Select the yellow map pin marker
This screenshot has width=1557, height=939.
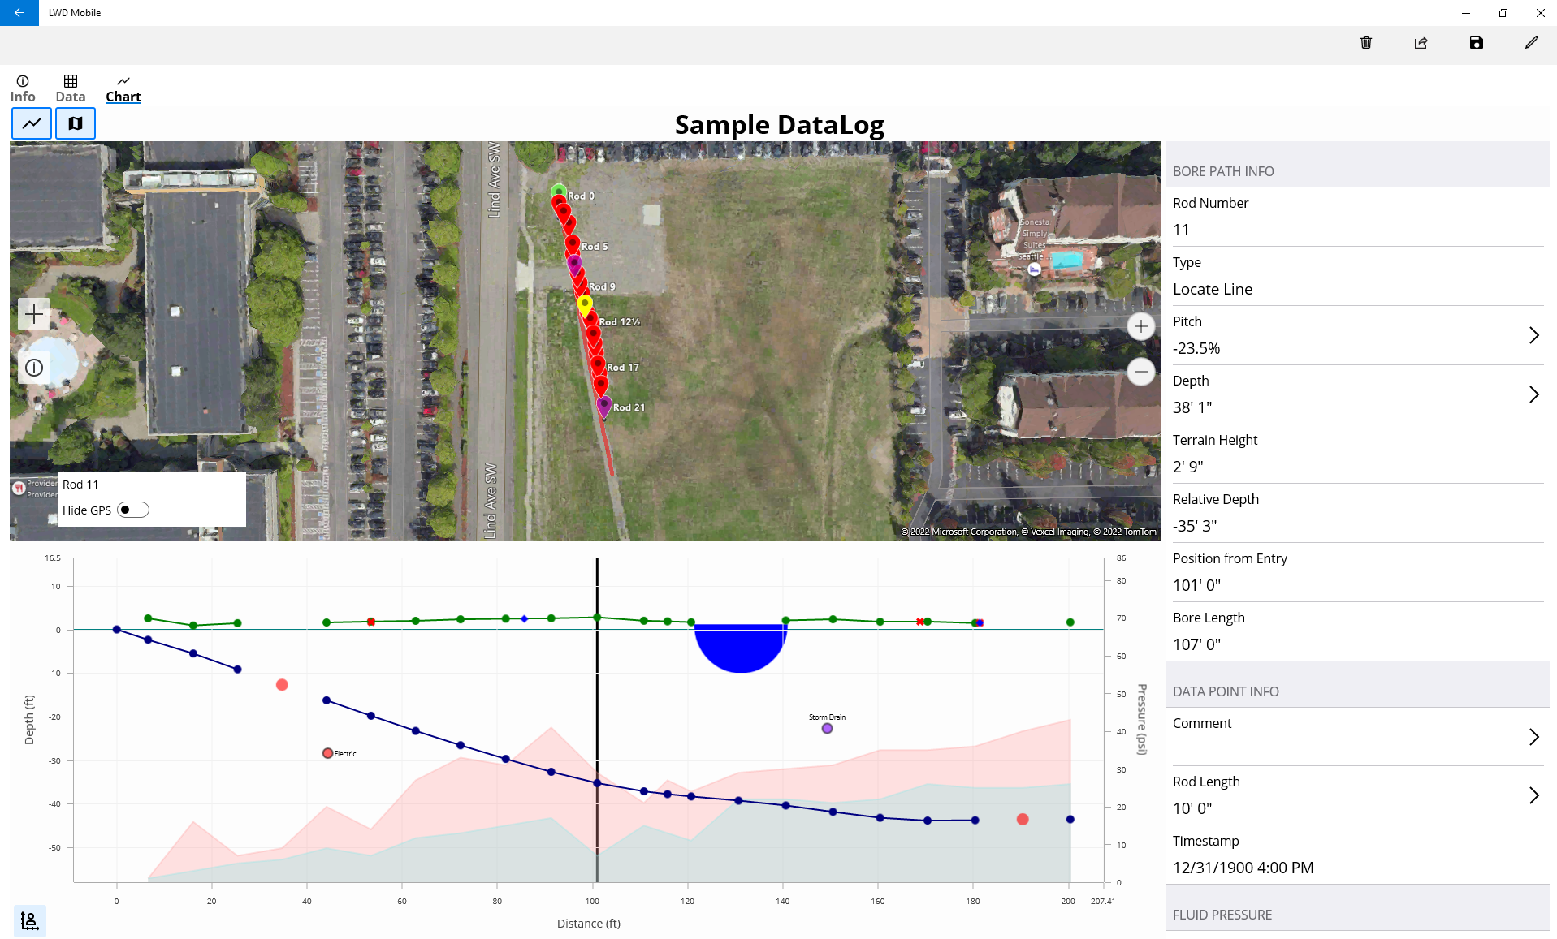coord(585,304)
